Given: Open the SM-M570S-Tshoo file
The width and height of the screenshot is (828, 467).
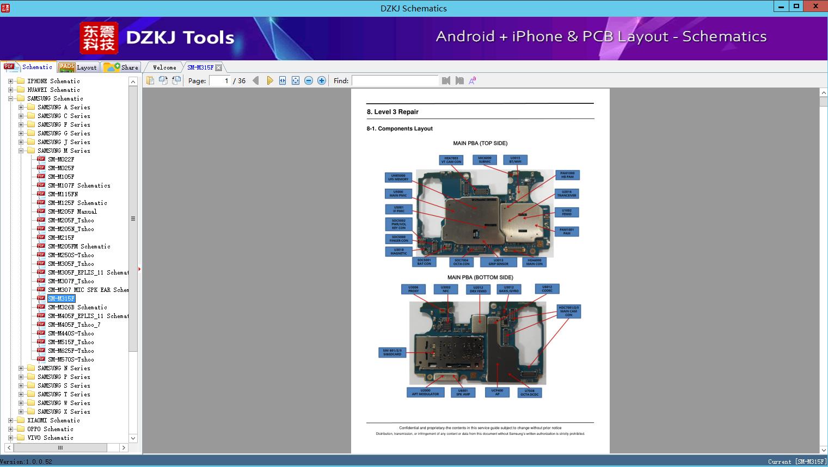Looking at the screenshot, I should pyautogui.click(x=71, y=359).
